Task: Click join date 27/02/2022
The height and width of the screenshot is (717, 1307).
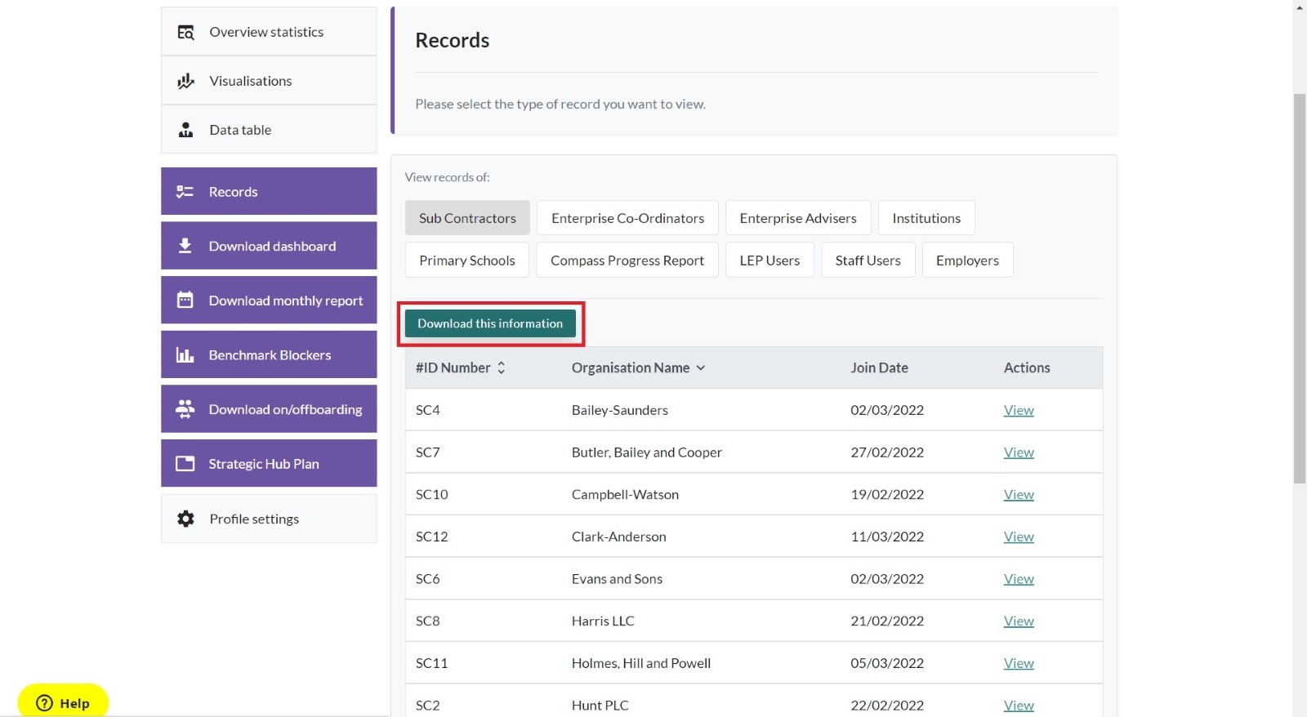Action: click(x=887, y=452)
